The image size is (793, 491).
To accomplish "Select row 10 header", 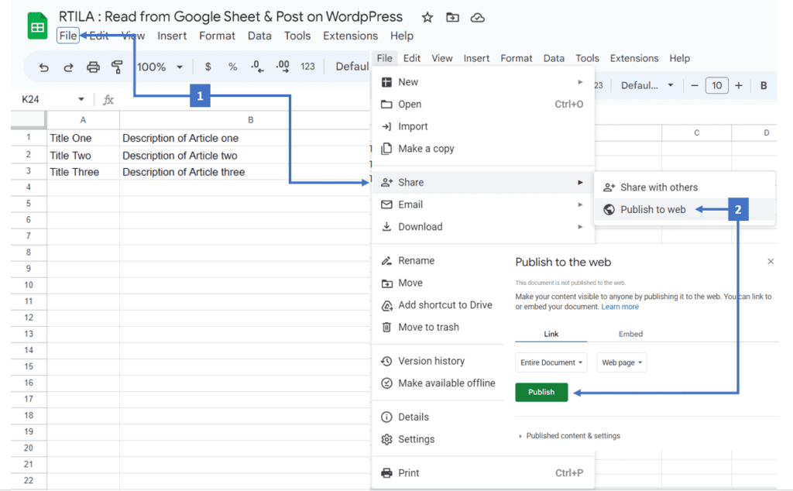I will pos(29,285).
